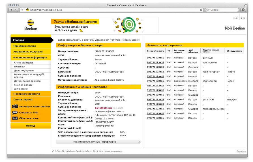Click the Мой Beeline heading

tap(235, 28)
